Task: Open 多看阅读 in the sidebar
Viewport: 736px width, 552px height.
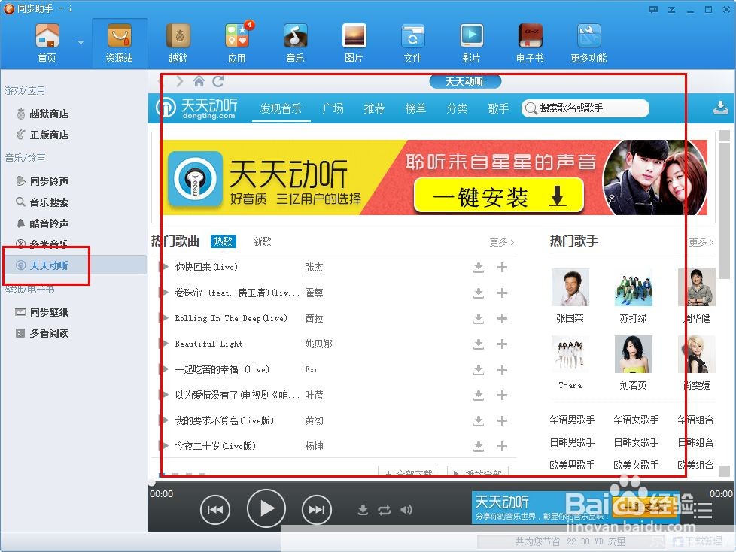Action: coord(43,333)
